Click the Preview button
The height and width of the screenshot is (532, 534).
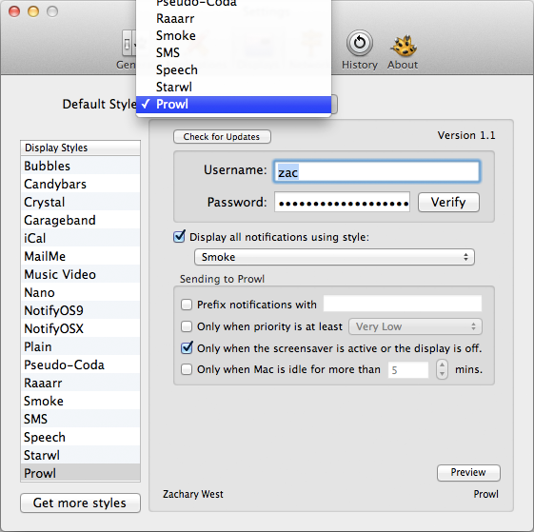(x=468, y=473)
